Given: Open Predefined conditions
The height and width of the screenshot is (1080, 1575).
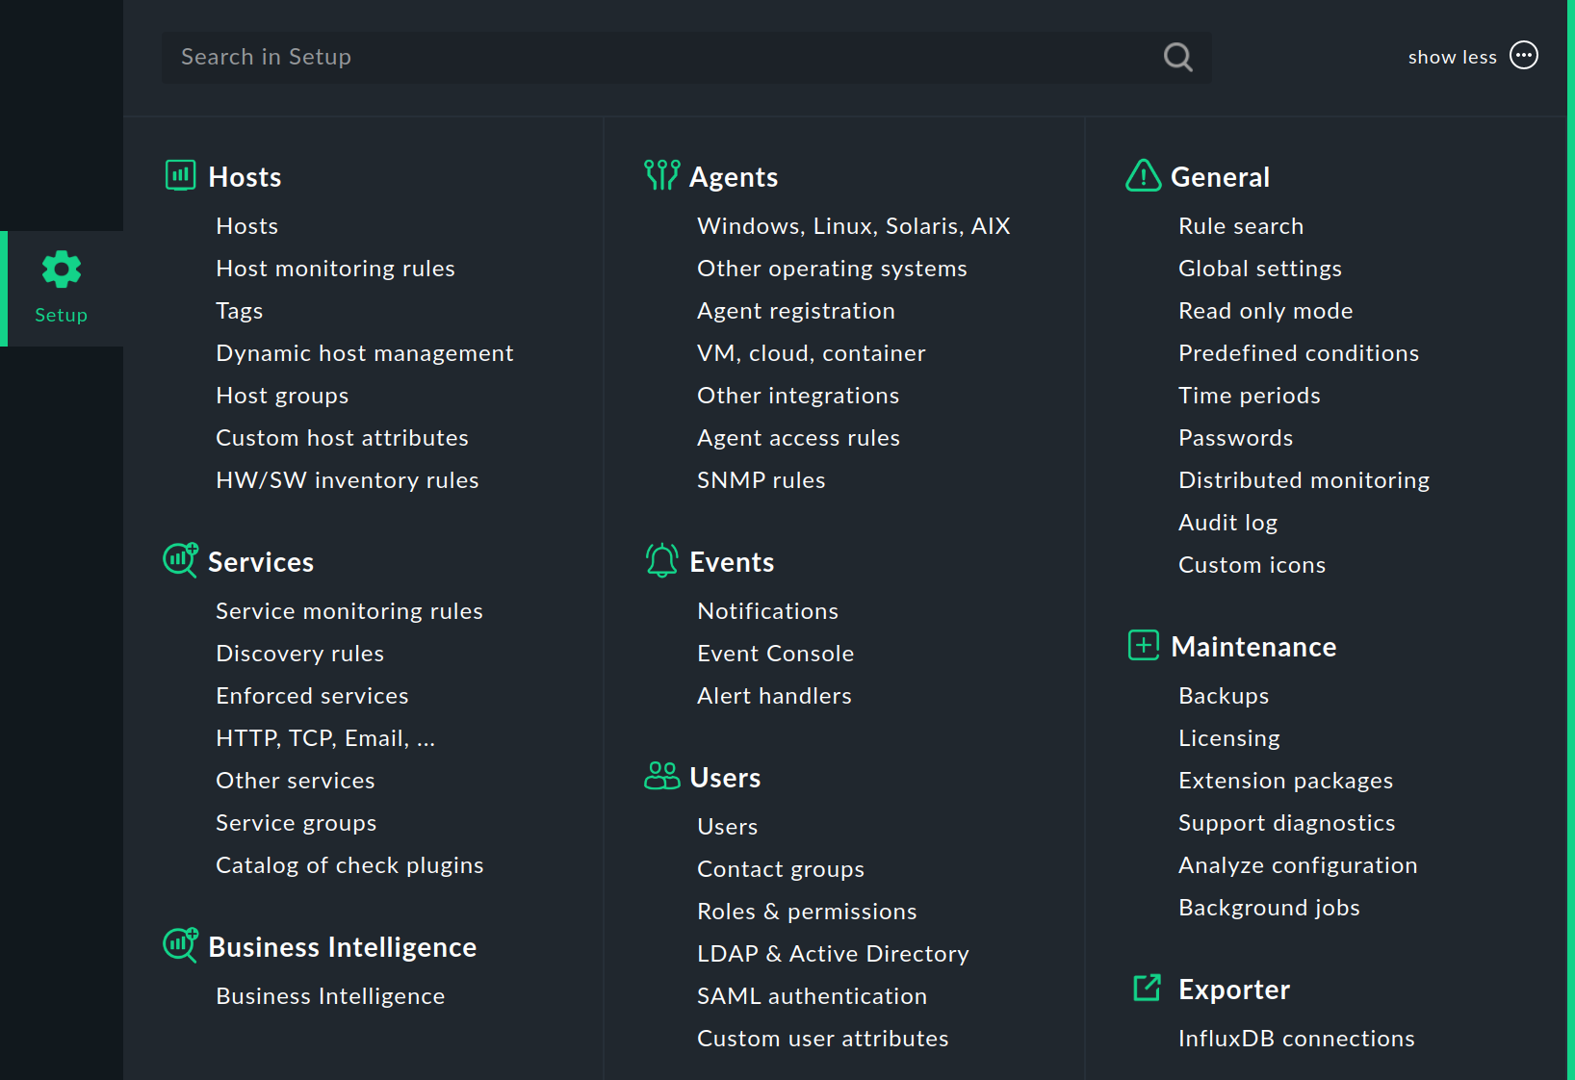Looking at the screenshot, I should (x=1299, y=353).
